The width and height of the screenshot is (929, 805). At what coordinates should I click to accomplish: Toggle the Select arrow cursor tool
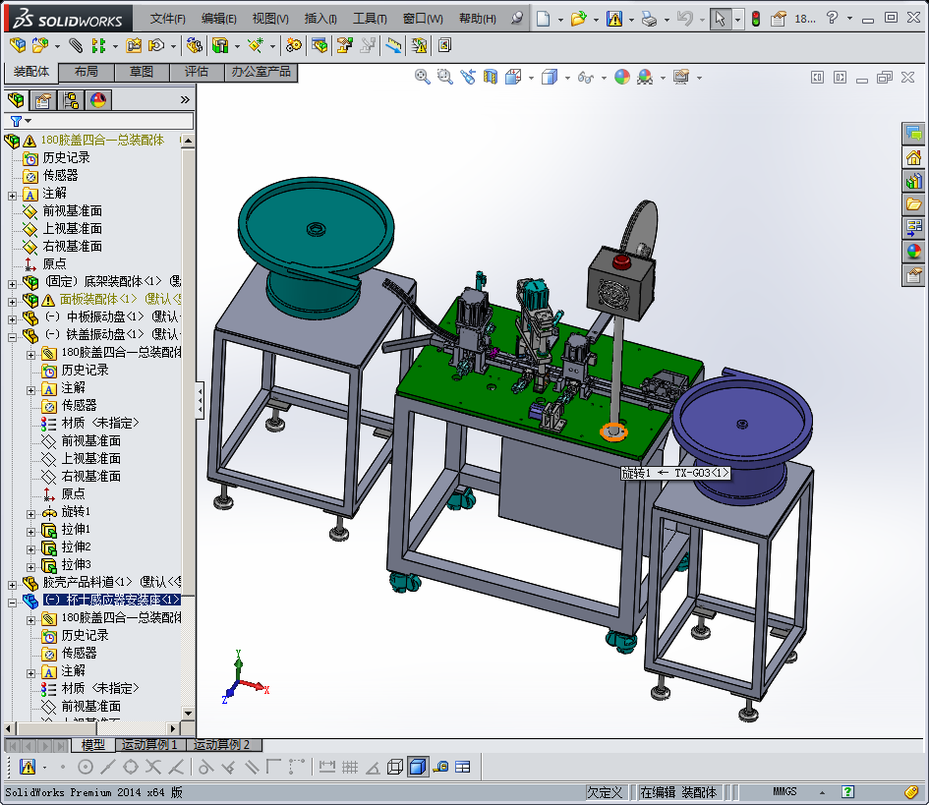click(720, 19)
